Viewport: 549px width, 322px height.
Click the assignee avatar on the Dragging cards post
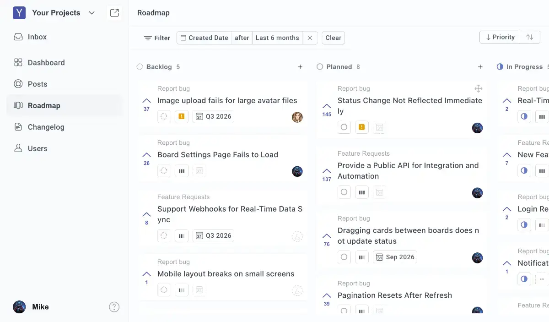click(x=478, y=258)
